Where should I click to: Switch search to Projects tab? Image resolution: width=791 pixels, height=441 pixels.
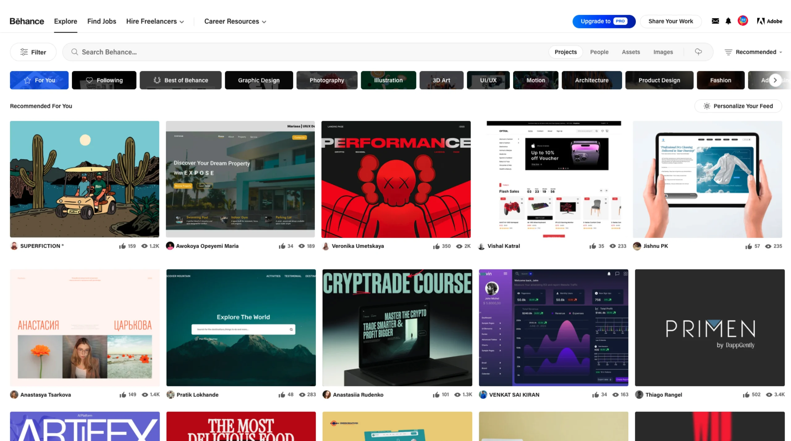pyautogui.click(x=565, y=52)
